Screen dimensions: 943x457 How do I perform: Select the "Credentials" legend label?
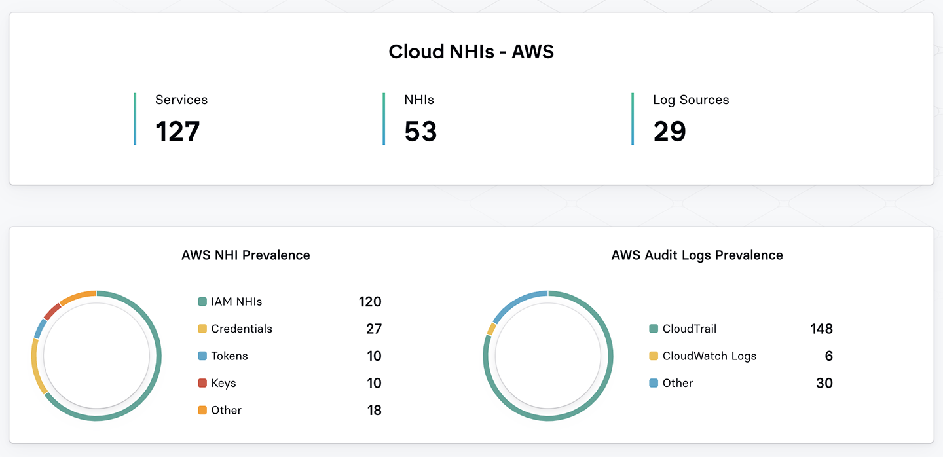pyautogui.click(x=242, y=329)
